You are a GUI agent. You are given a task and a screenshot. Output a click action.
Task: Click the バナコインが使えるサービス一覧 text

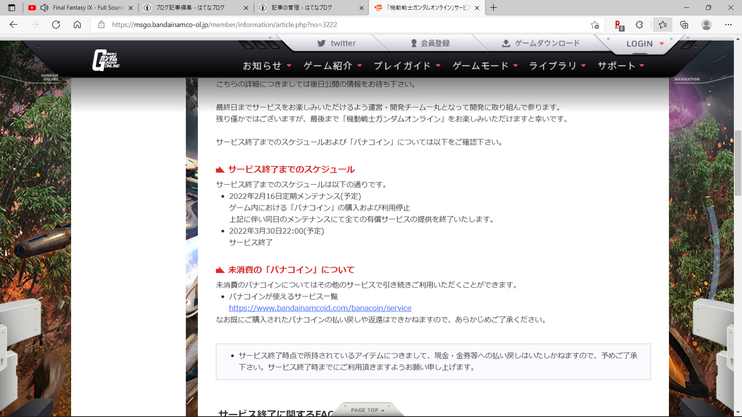coord(283,297)
